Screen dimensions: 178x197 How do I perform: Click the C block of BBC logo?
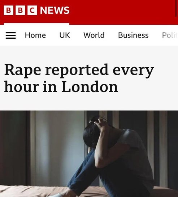[32, 10]
